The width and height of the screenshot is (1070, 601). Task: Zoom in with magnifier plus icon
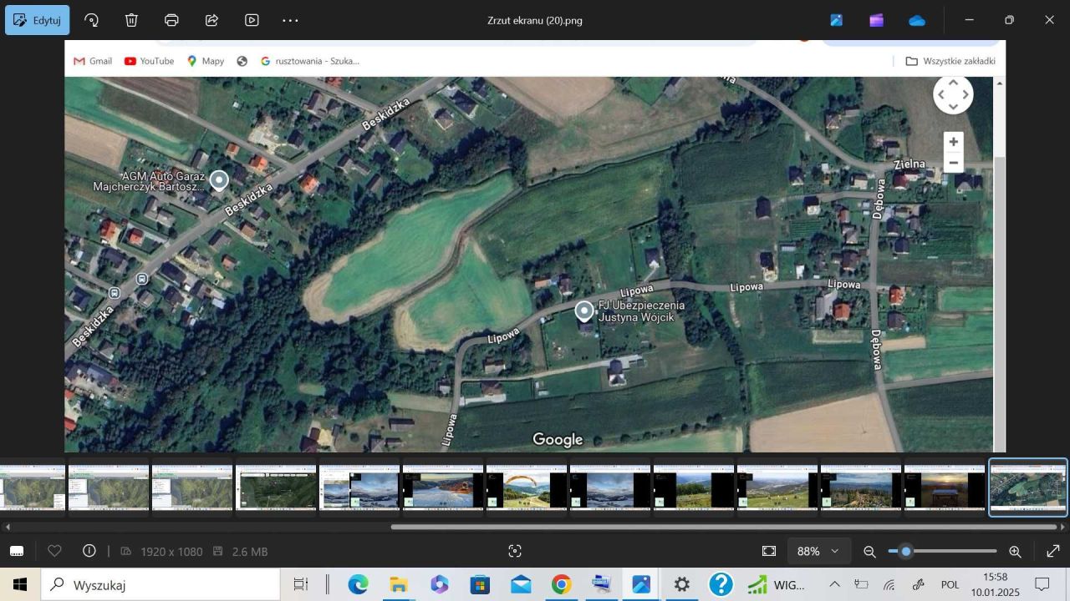pos(1015,551)
